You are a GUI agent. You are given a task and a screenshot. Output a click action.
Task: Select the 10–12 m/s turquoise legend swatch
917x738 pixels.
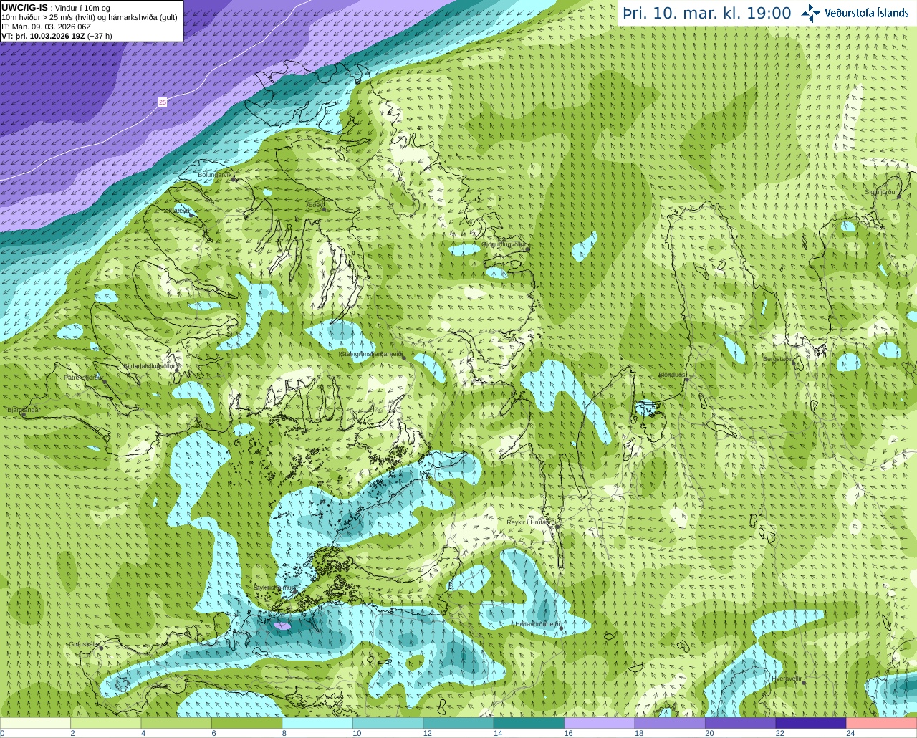tap(388, 723)
